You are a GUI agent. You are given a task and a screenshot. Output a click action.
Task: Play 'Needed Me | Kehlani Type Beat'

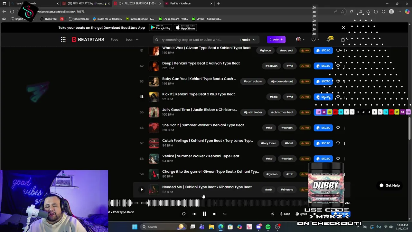click(x=141, y=189)
